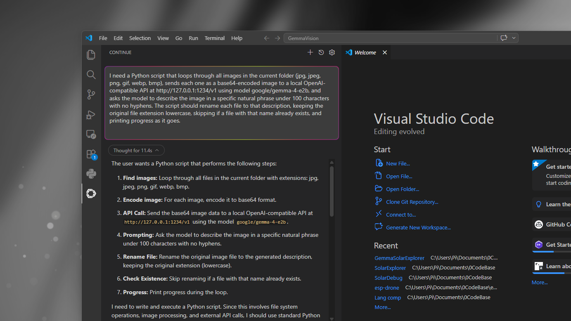
Task: Open recent project esp-drone
Action: [x=387, y=288]
